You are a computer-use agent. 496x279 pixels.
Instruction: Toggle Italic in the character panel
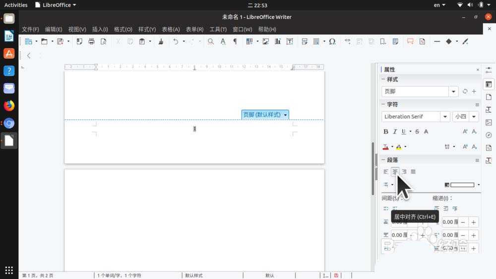coord(395,132)
